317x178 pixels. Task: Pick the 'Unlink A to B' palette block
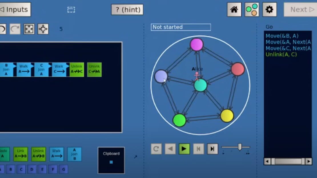[39, 154]
